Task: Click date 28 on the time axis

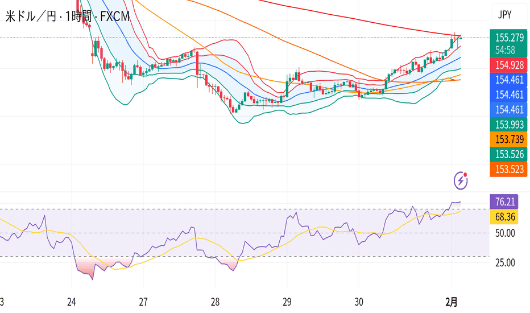Action: (x=215, y=302)
